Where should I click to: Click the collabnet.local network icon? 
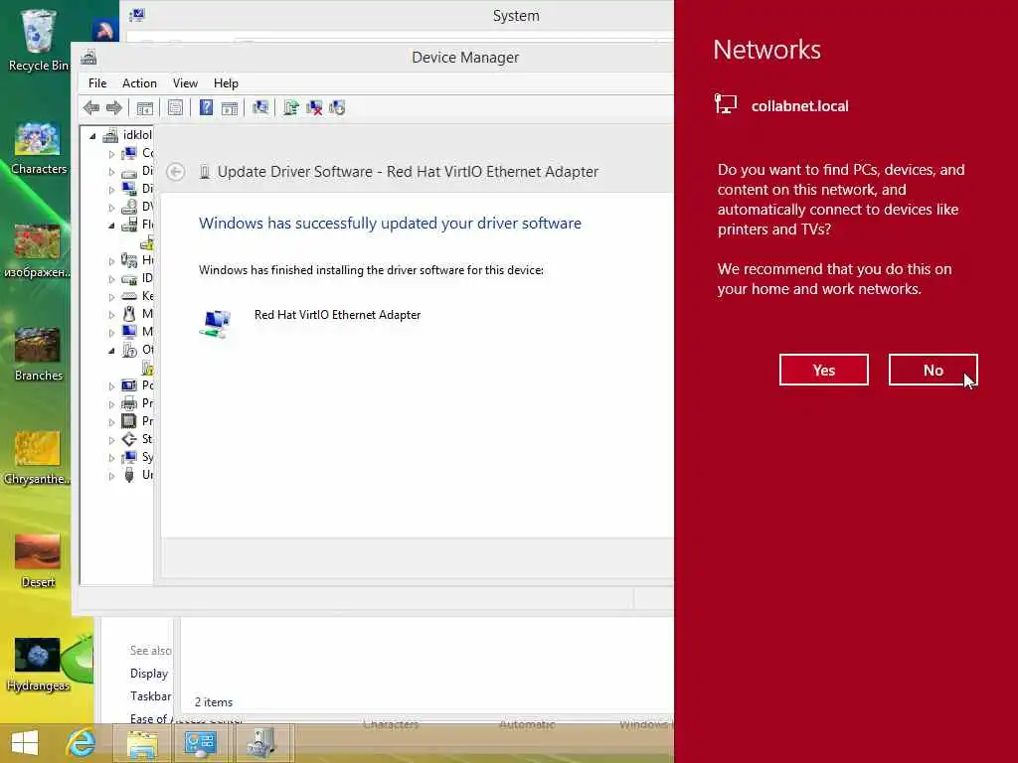pyautogui.click(x=725, y=103)
